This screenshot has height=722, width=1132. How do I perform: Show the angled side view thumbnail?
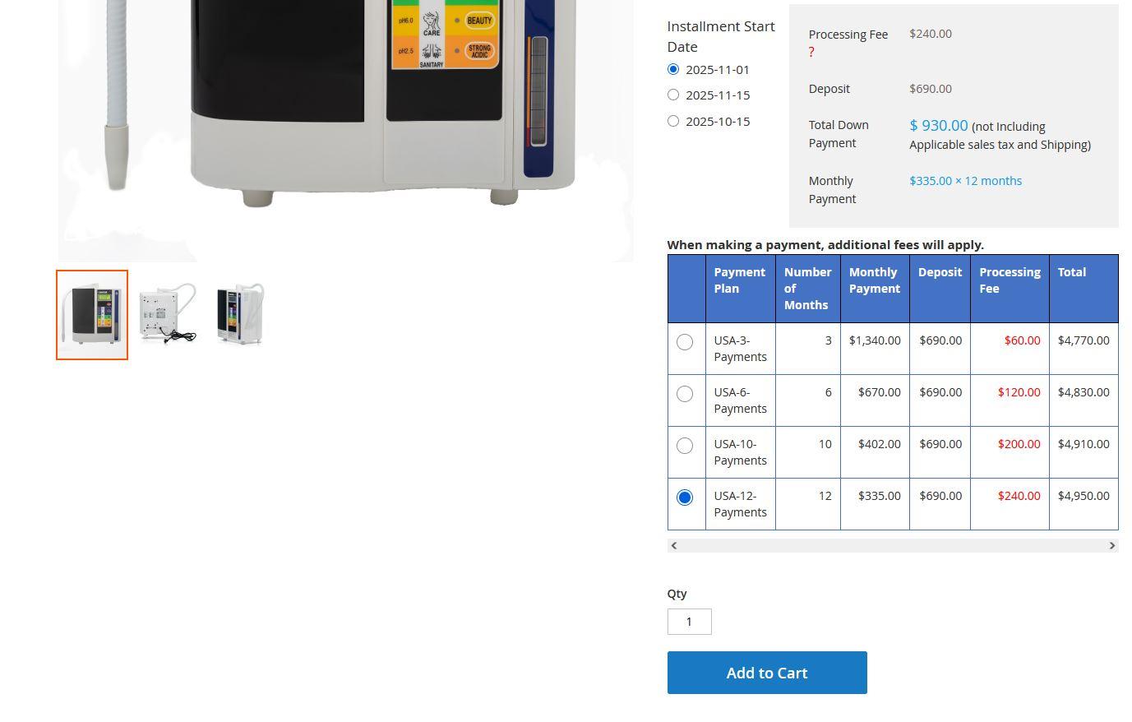pyautogui.click(x=240, y=315)
